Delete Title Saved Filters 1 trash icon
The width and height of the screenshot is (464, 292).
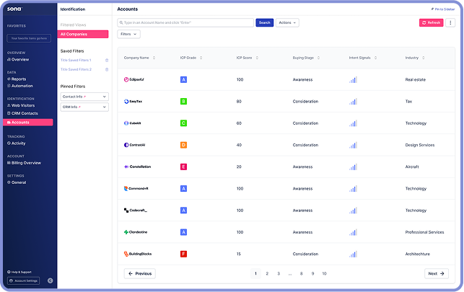pos(107,61)
